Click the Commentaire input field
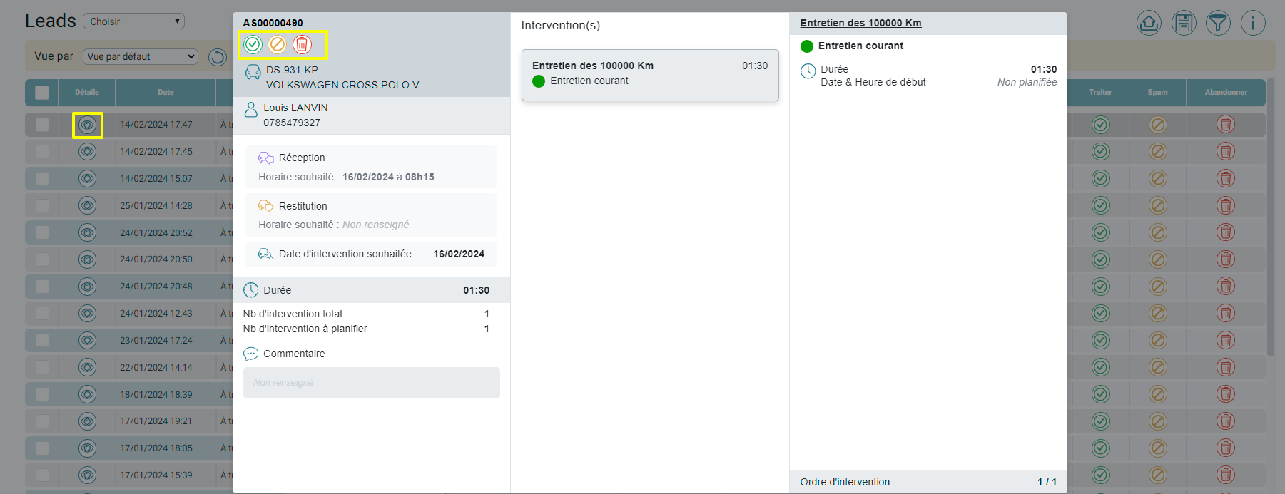This screenshot has width=1285, height=494. (x=371, y=383)
